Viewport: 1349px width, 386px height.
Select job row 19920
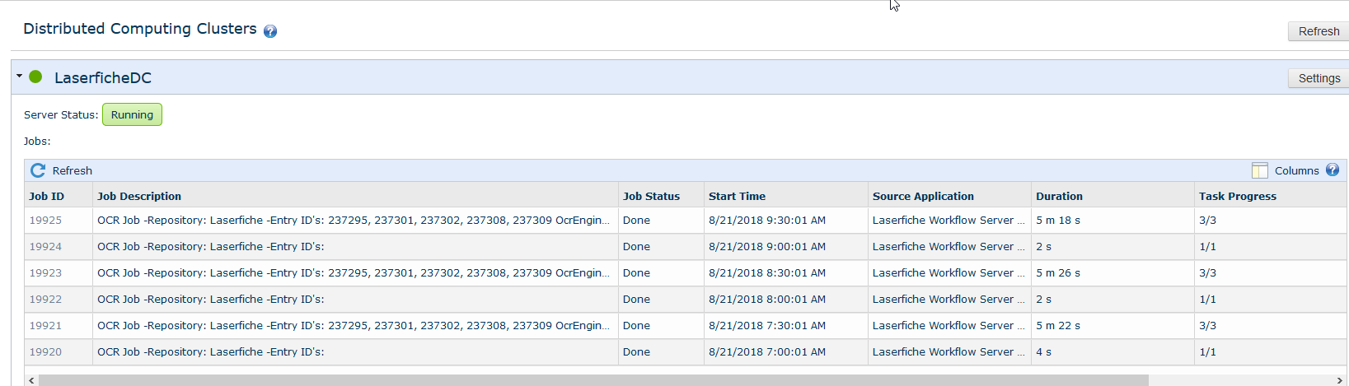click(45, 351)
